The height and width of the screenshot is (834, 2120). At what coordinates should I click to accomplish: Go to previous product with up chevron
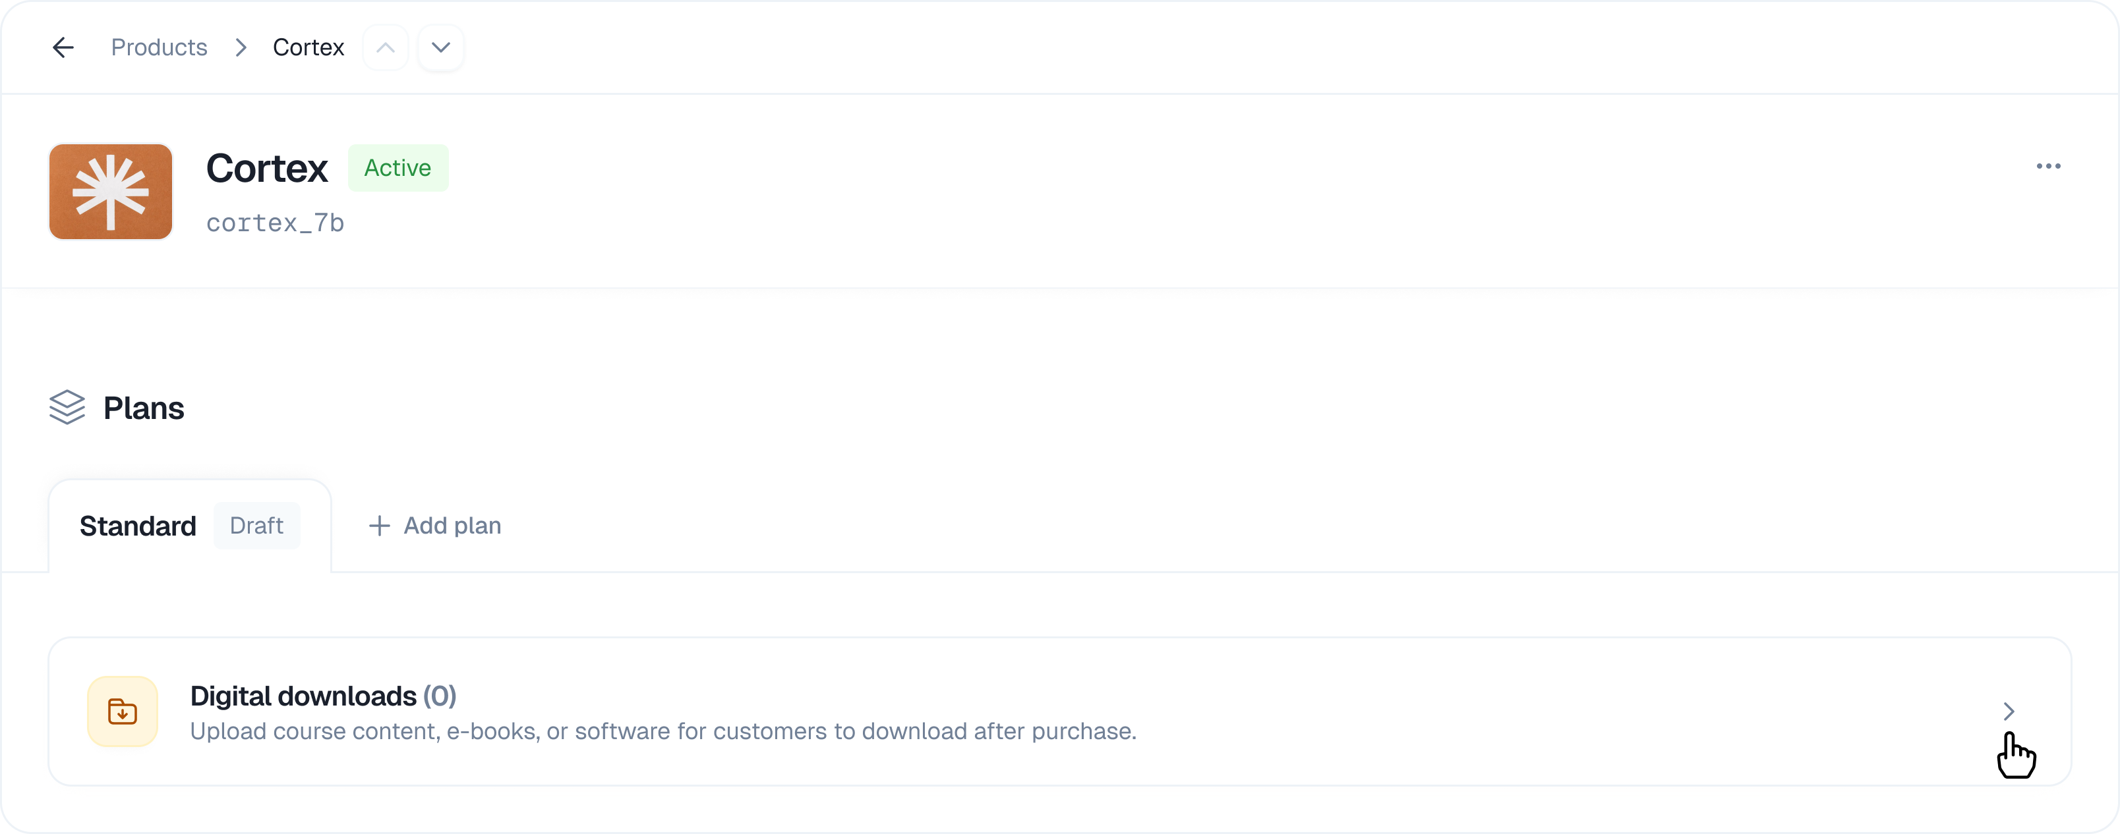(385, 47)
